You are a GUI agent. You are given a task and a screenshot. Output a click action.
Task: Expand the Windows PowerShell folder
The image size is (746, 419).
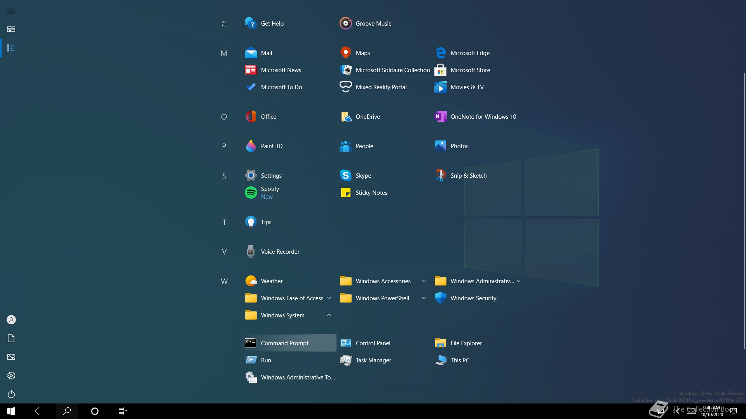pyautogui.click(x=384, y=298)
